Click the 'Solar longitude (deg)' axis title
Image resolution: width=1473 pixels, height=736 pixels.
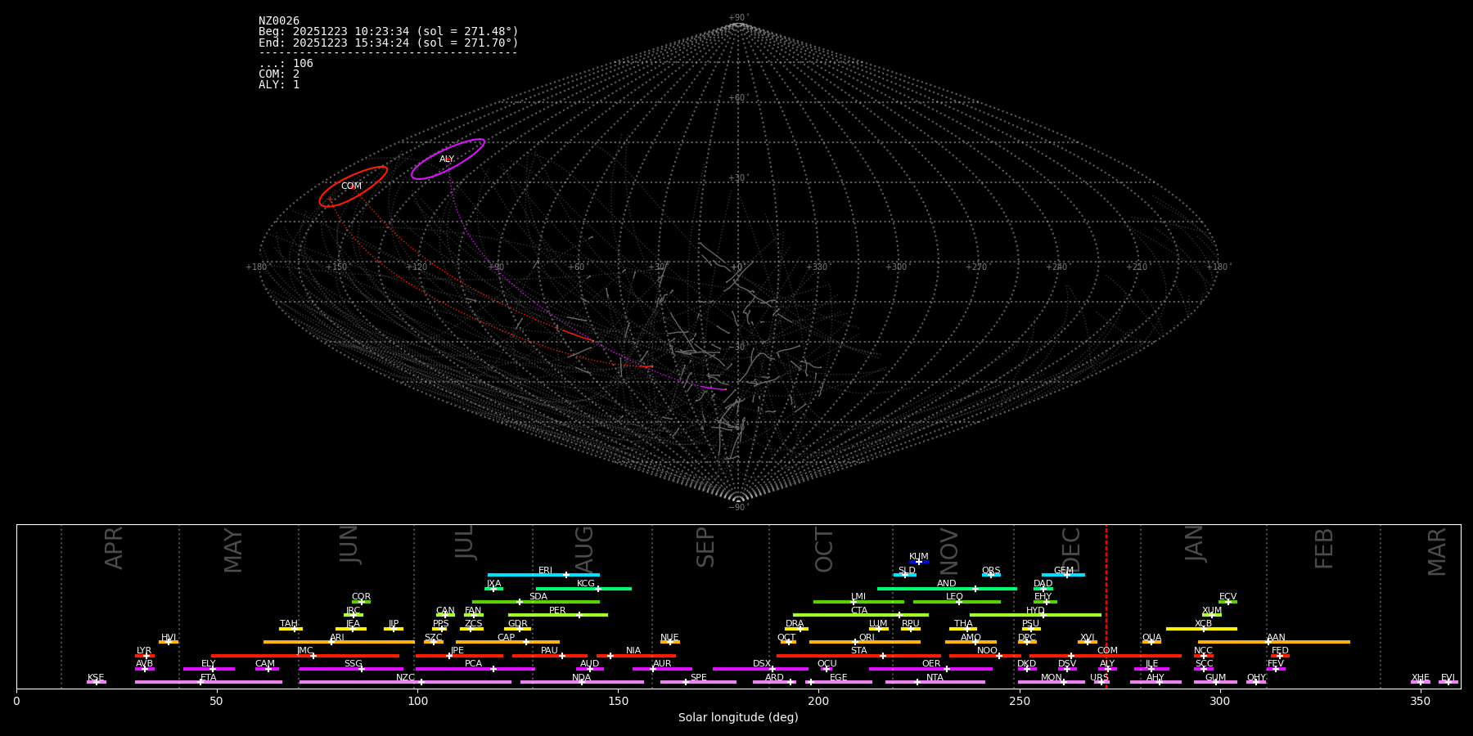pos(738,718)
